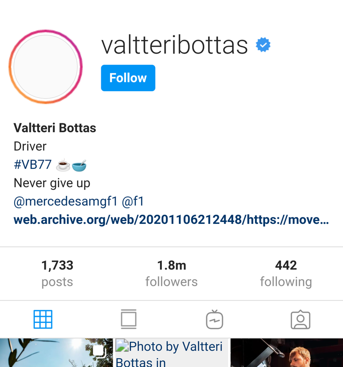
Task: Open the first post thumbnail with sky
Action: [x=56, y=353]
